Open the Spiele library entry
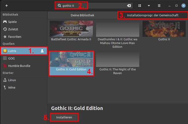Viewport: 188px width, 124px height. coord(24,22)
